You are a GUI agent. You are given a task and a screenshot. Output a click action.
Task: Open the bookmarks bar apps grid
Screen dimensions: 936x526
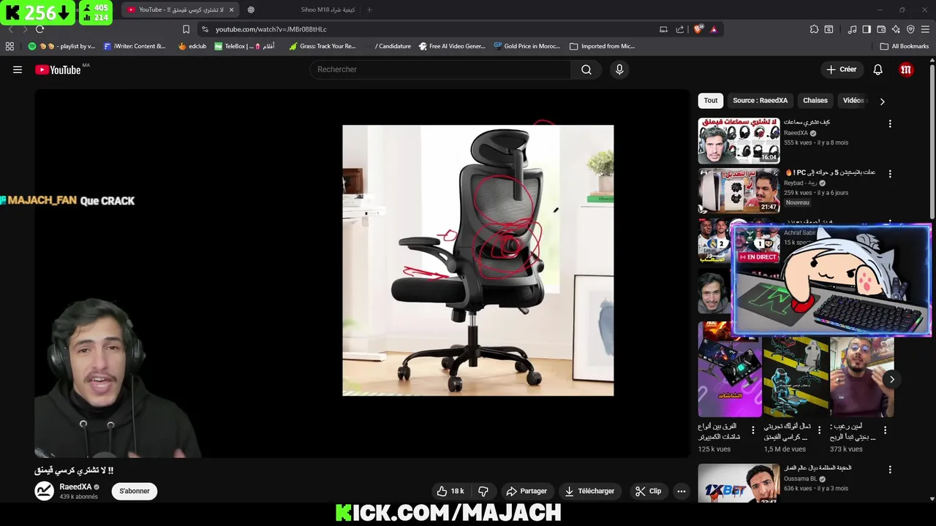click(x=10, y=46)
